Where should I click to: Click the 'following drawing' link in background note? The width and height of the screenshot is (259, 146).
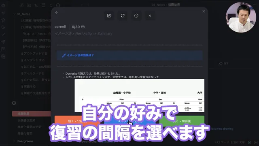tap(222, 129)
